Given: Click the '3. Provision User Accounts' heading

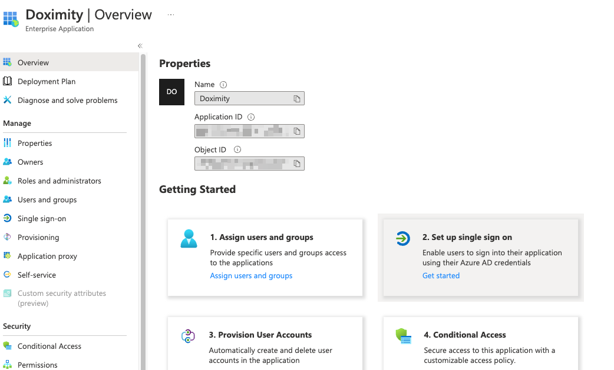Looking at the screenshot, I should [x=260, y=335].
